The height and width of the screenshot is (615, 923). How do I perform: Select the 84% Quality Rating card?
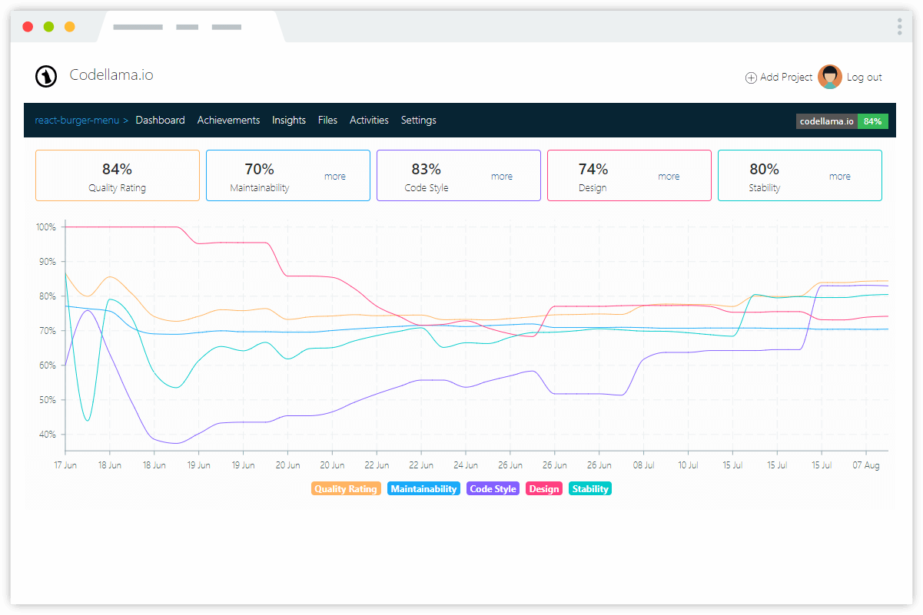click(x=118, y=176)
